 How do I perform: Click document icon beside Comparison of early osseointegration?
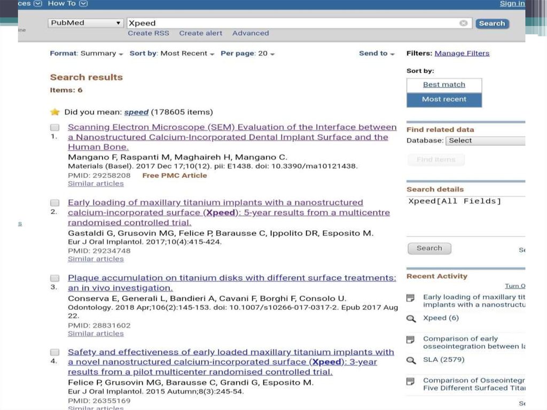coord(411,339)
